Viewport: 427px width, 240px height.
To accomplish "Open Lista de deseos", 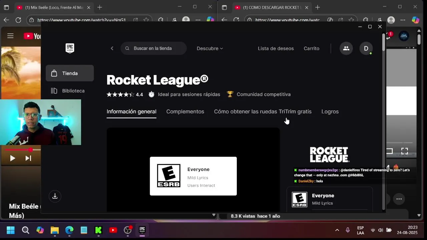I will coord(276,48).
